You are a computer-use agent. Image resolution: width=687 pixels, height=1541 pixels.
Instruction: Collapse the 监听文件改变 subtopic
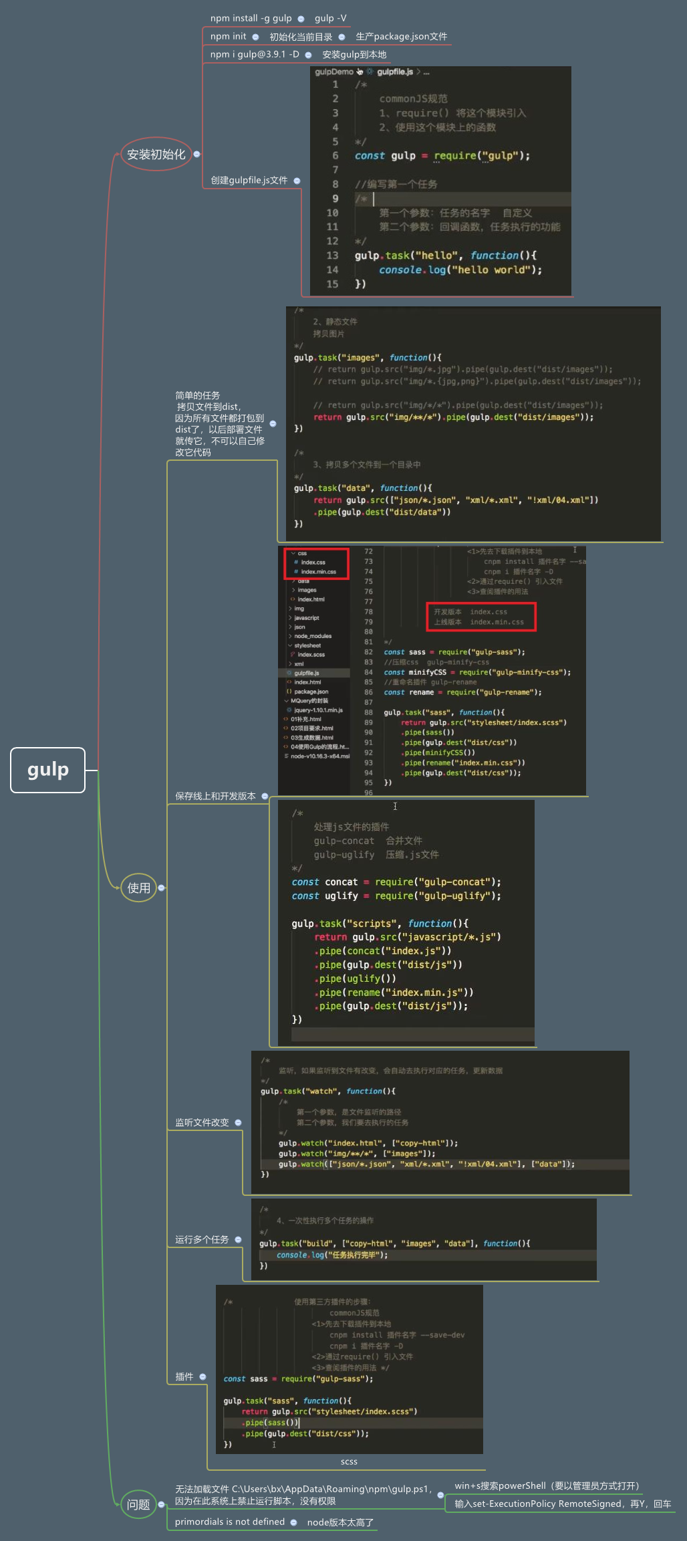point(238,1122)
